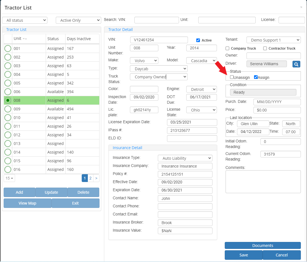307x262 pixels.
Task: Open the All status filter dropdown
Action: pyautogui.click(x=25, y=20)
